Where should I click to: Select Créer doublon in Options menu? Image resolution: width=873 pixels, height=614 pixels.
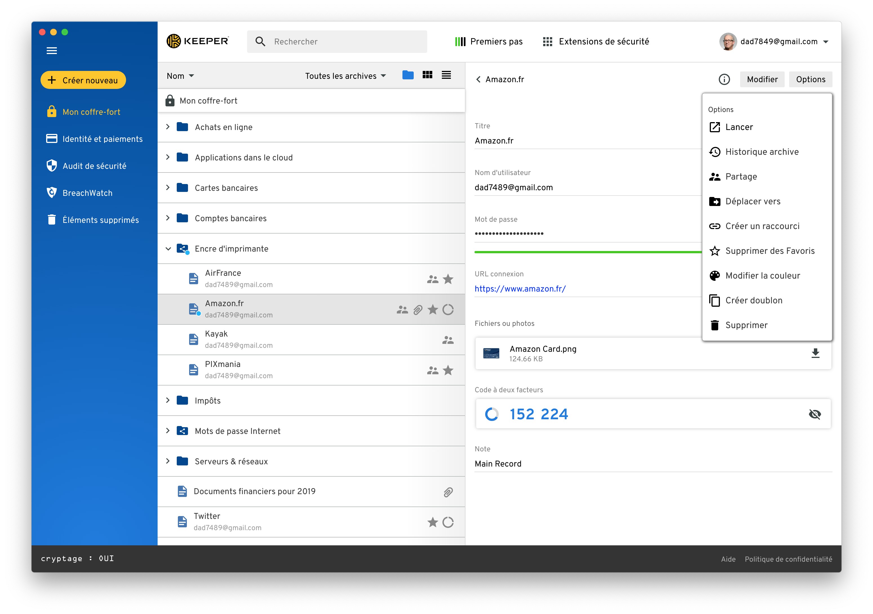(754, 300)
